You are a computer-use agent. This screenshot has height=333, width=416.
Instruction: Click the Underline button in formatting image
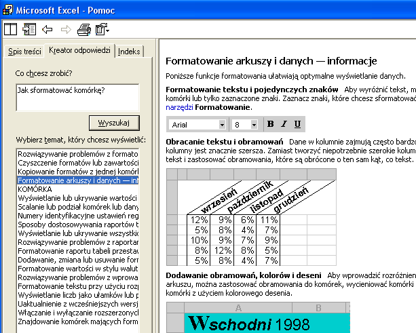(x=297, y=124)
